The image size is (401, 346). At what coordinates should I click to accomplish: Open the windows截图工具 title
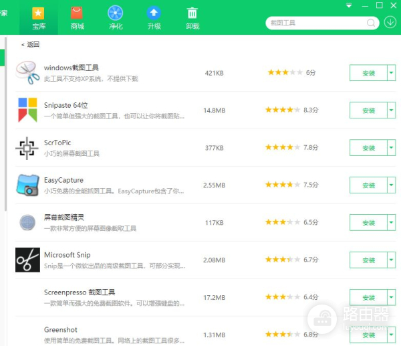(x=72, y=68)
